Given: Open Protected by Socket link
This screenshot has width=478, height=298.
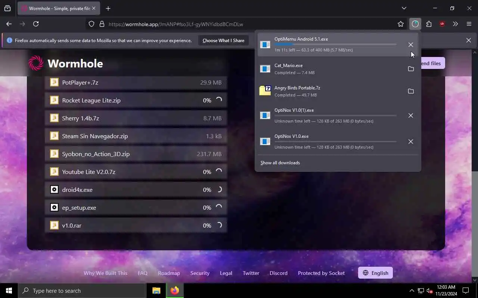Looking at the screenshot, I should (x=321, y=273).
